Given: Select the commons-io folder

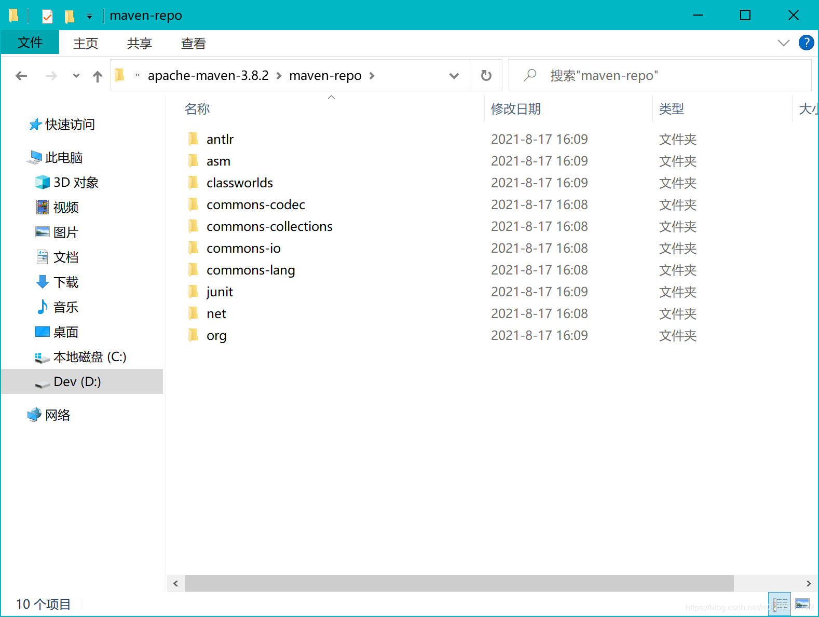Looking at the screenshot, I should point(243,248).
